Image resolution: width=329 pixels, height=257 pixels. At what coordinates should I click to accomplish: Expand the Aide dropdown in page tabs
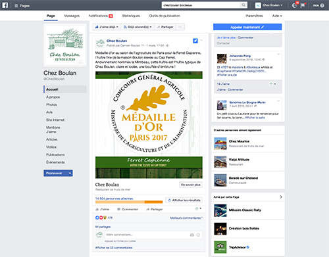pyautogui.click(x=277, y=16)
